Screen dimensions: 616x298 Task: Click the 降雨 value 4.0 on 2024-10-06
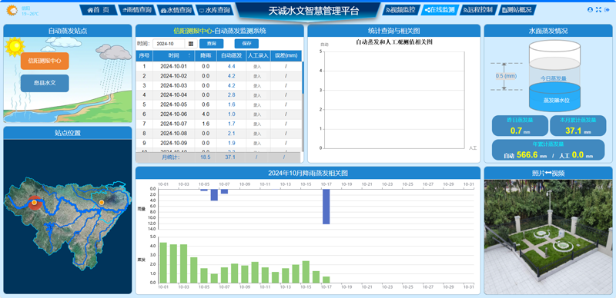[206, 114]
